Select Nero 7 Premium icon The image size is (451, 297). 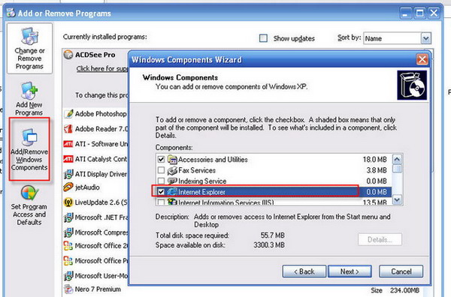(x=68, y=289)
